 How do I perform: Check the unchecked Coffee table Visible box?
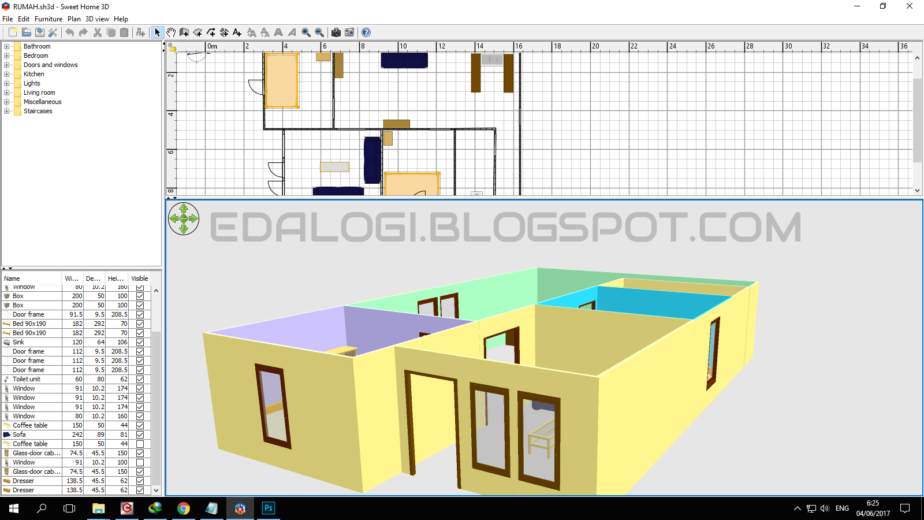coord(140,444)
